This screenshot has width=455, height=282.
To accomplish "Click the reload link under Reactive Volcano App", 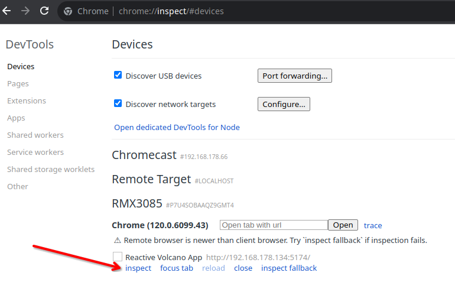I will pos(213,268).
